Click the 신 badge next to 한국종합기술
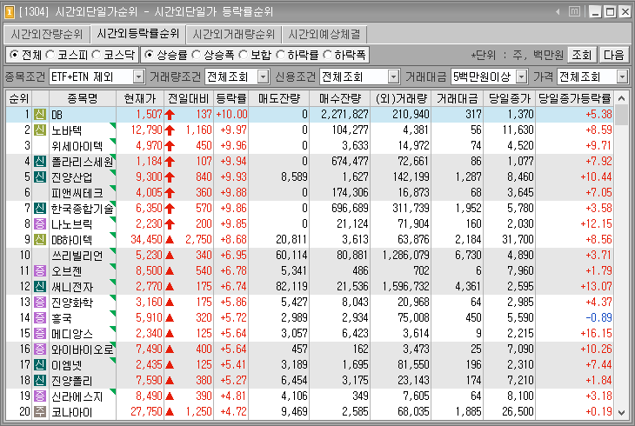 (40, 209)
